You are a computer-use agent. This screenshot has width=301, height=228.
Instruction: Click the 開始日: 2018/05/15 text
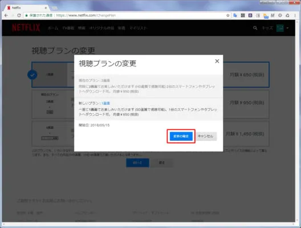94,125
